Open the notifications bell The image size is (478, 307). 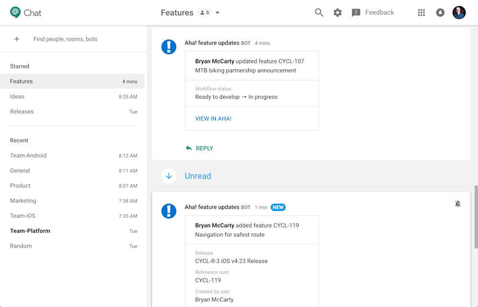(440, 12)
